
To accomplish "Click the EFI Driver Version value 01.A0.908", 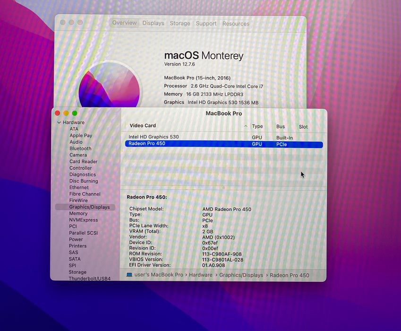I will 213,265.
